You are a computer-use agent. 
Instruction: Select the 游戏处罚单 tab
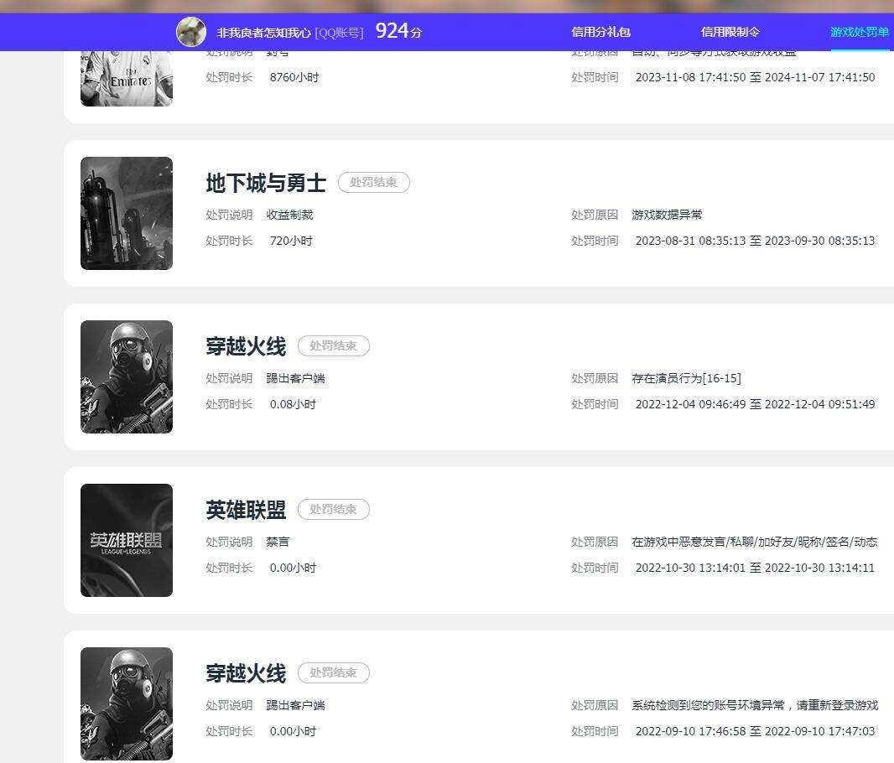click(860, 32)
